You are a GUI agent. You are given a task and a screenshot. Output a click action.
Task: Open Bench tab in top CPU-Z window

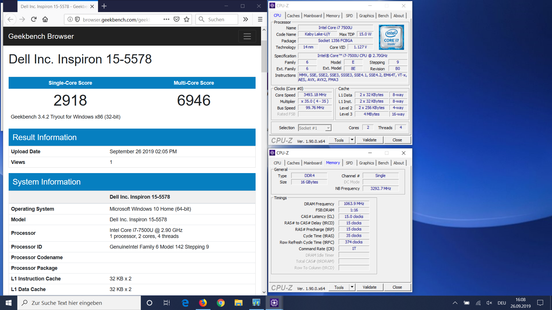(x=383, y=15)
